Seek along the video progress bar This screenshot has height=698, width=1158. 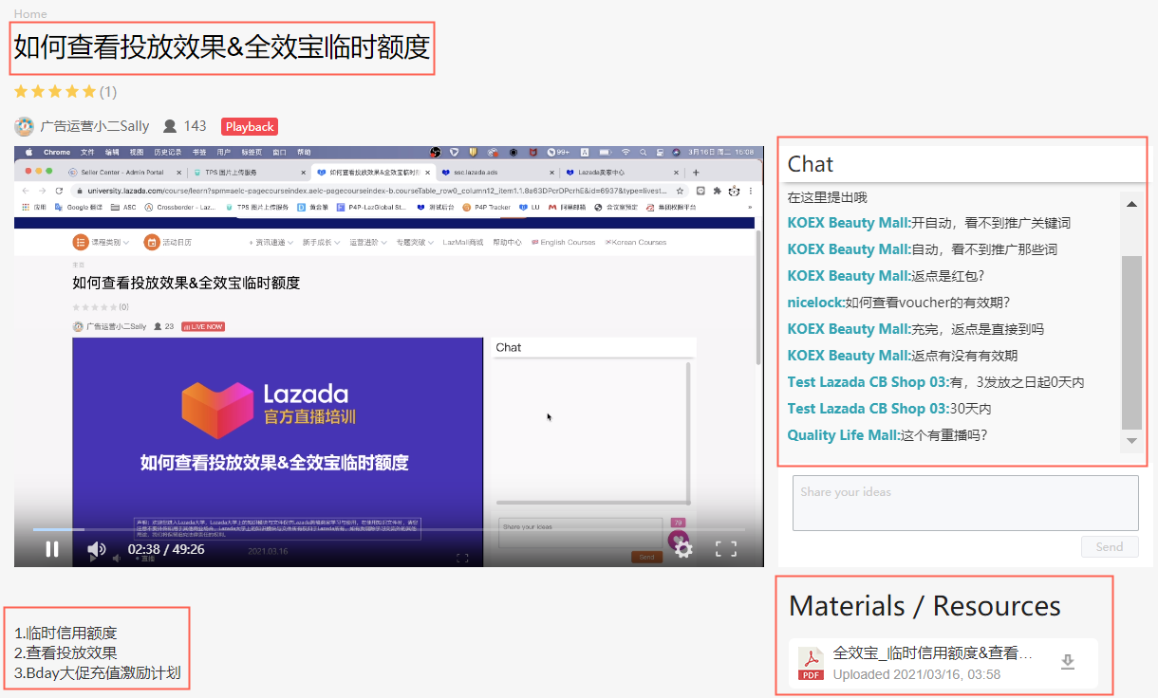point(389,529)
